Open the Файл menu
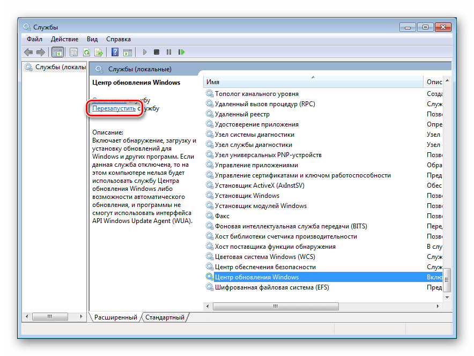The width and height of the screenshot is (474, 356). click(34, 39)
